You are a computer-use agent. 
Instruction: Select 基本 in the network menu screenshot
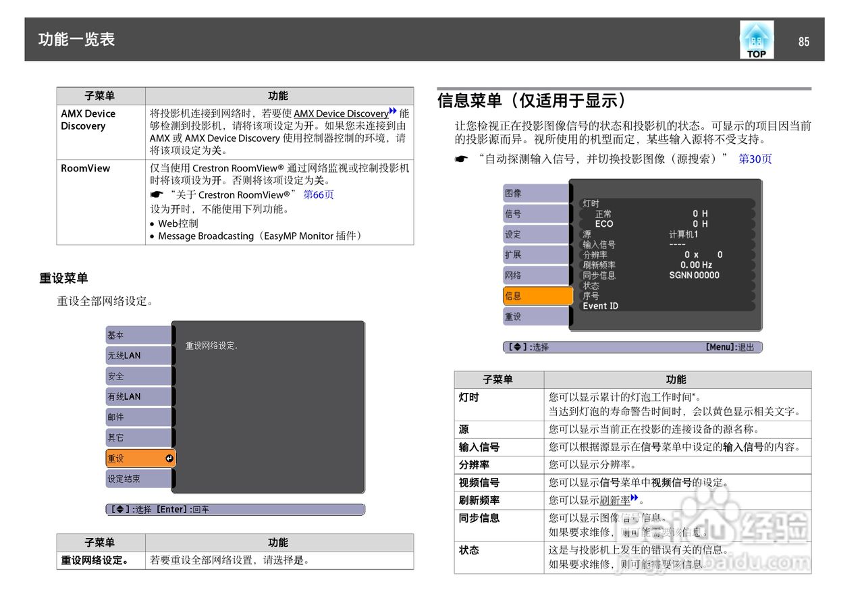click(138, 335)
